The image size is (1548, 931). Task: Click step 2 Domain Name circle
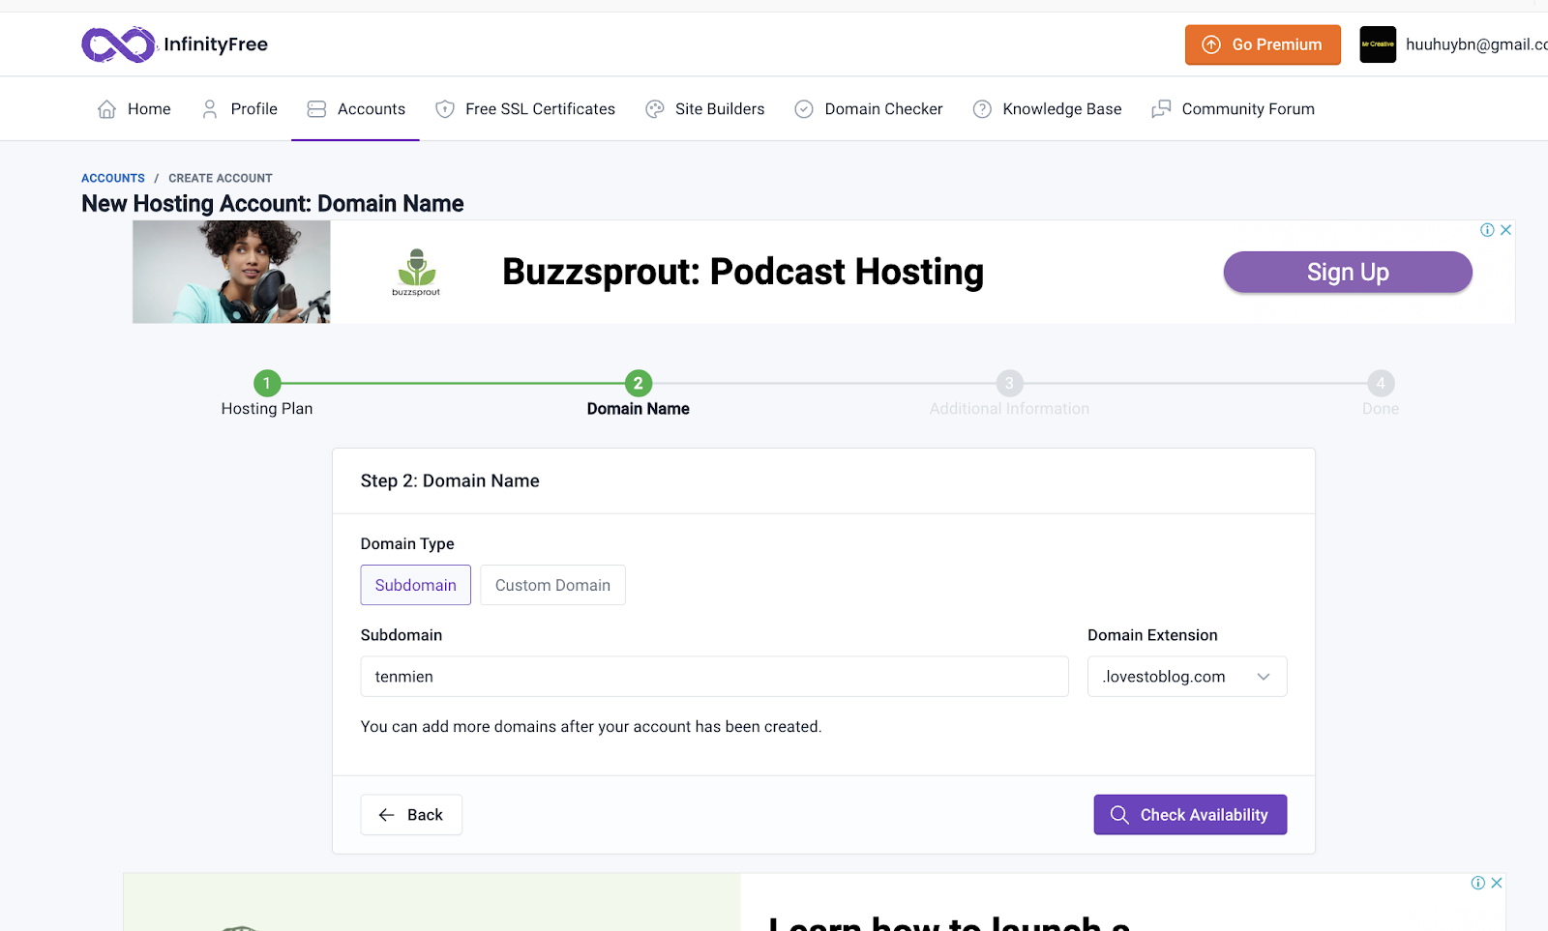click(x=639, y=383)
